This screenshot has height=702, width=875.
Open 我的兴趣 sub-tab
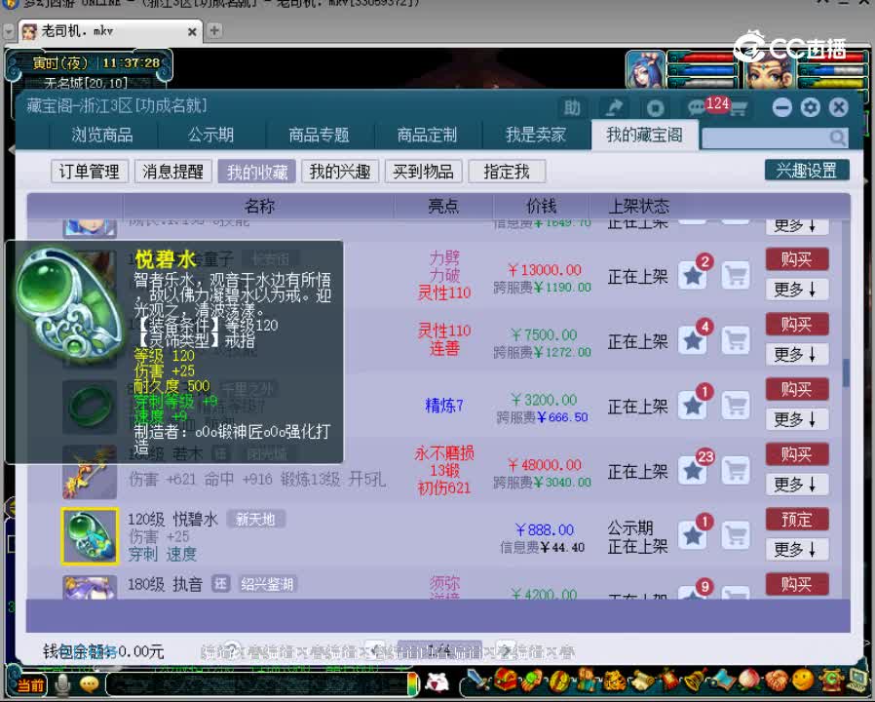click(x=340, y=172)
